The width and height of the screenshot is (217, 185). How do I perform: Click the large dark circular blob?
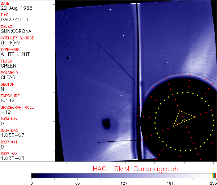[106, 124]
